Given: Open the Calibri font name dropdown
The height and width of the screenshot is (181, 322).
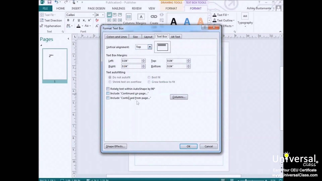Looking at the screenshot, I should (93, 15).
